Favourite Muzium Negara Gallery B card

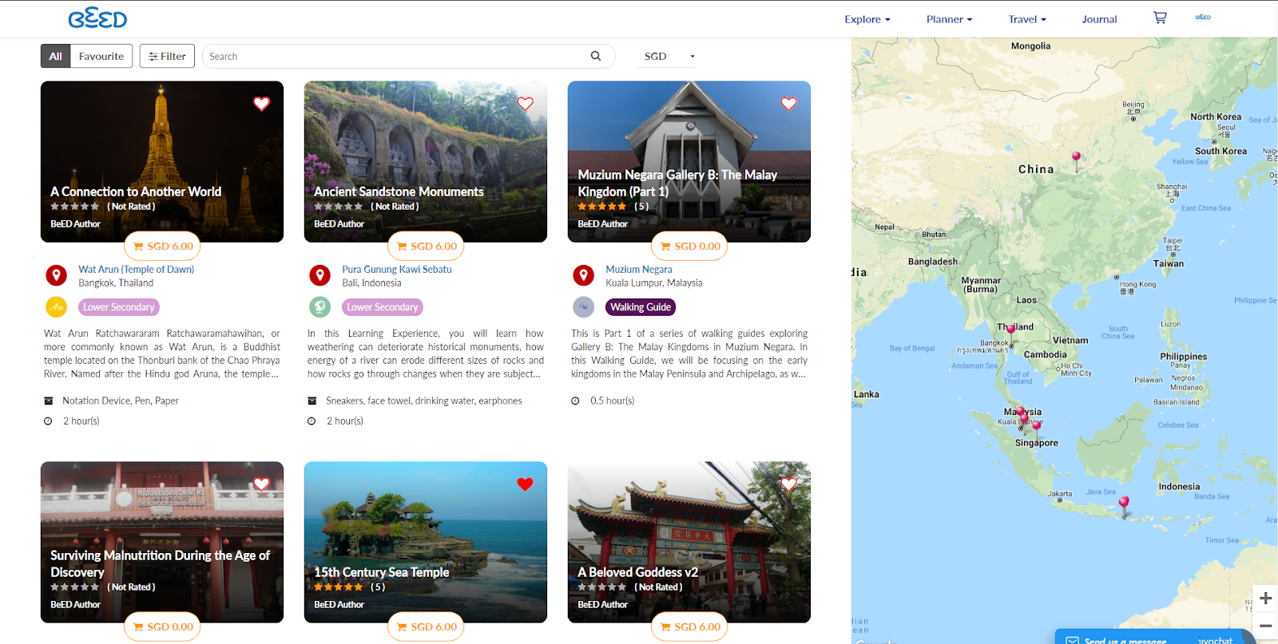(x=788, y=104)
